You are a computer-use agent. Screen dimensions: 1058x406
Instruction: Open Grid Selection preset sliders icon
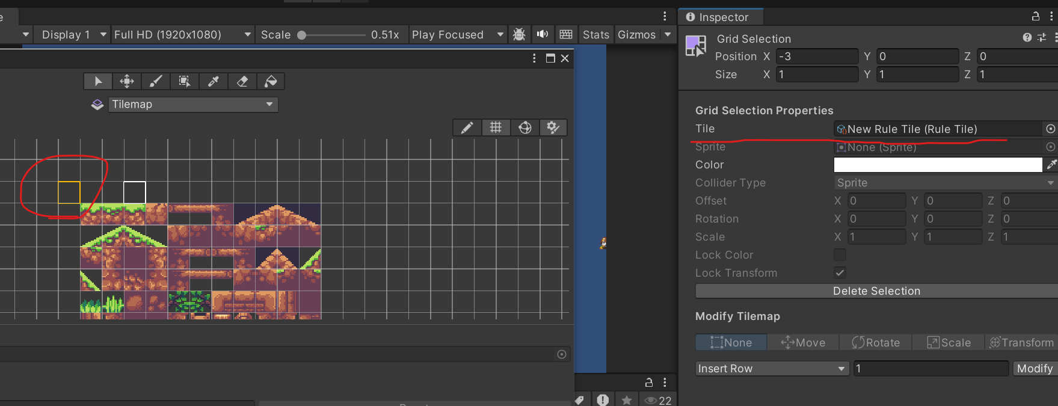tap(1042, 38)
